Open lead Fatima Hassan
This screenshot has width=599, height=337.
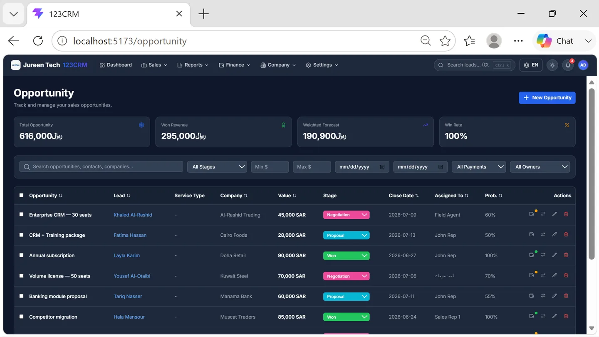(x=130, y=235)
